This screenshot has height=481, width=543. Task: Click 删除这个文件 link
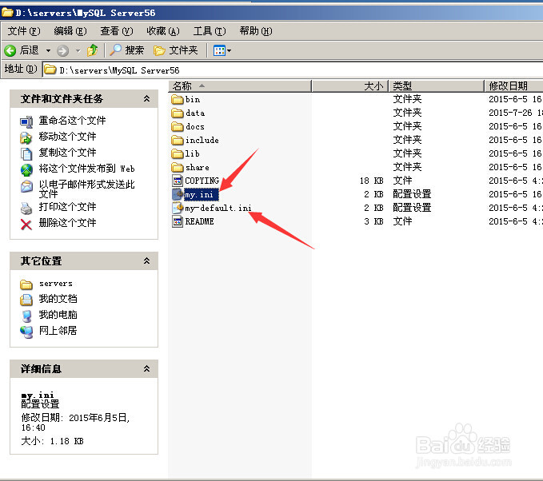pyautogui.click(x=67, y=222)
